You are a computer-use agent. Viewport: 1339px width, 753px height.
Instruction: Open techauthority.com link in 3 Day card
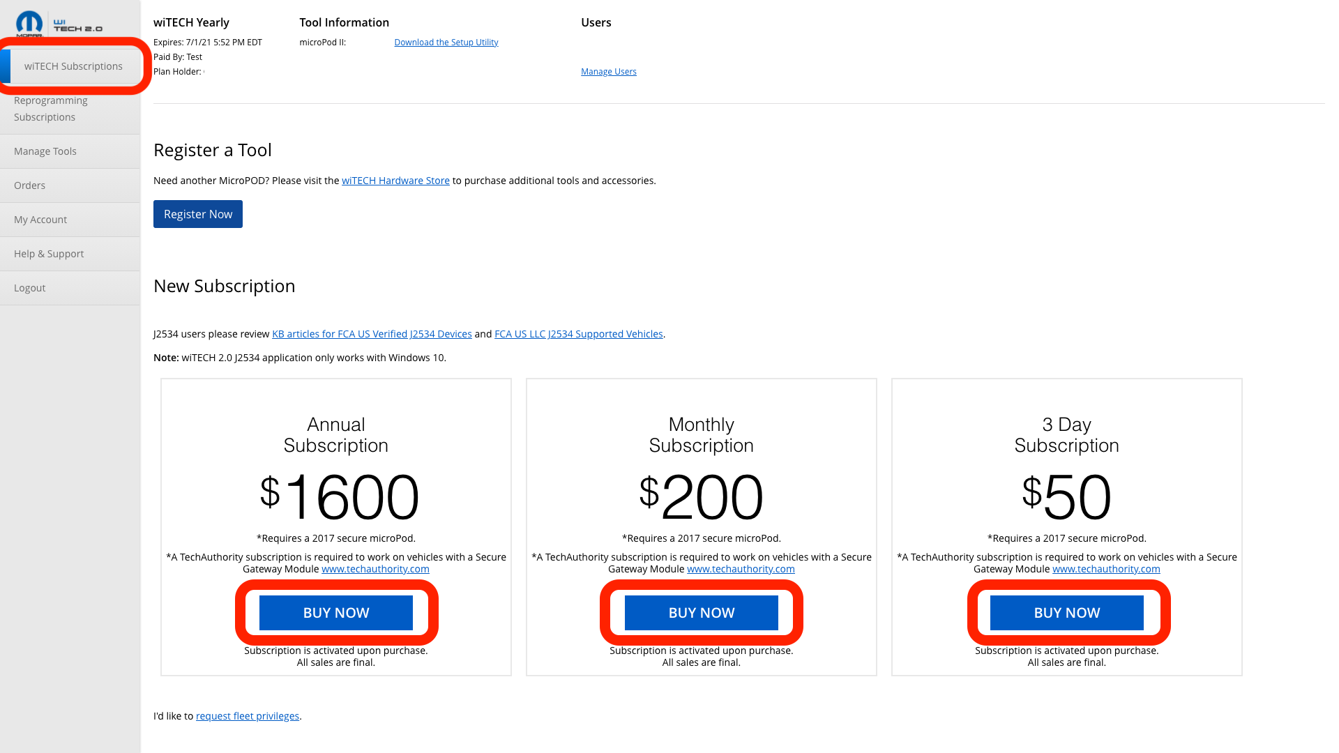click(1106, 569)
